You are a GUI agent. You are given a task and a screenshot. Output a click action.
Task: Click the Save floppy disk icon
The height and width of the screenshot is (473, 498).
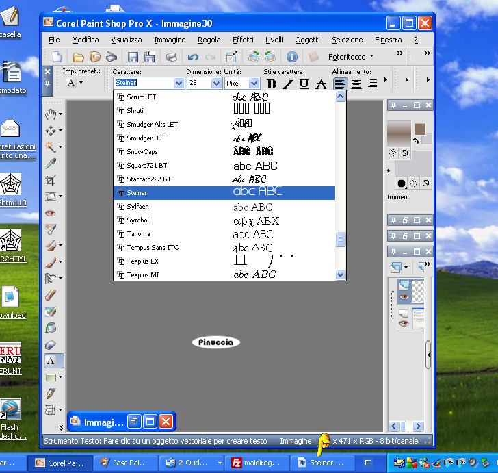click(x=133, y=57)
